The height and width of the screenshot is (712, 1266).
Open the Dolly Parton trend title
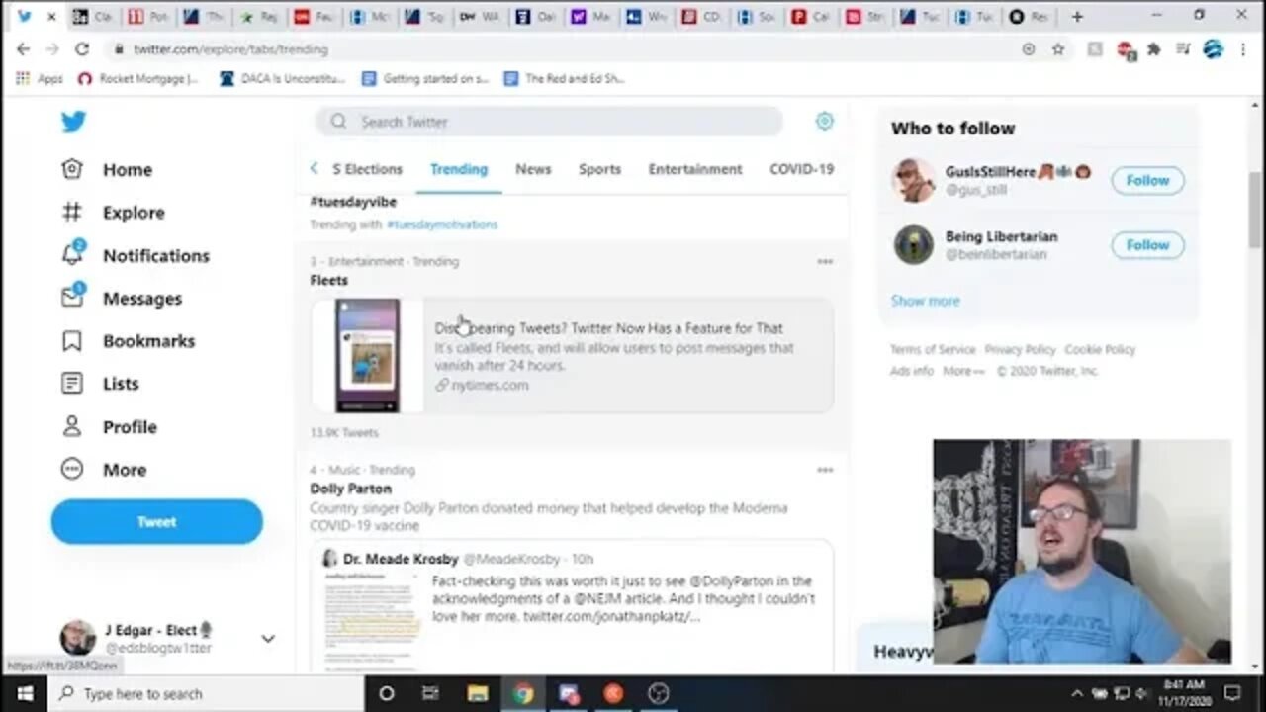coord(350,489)
